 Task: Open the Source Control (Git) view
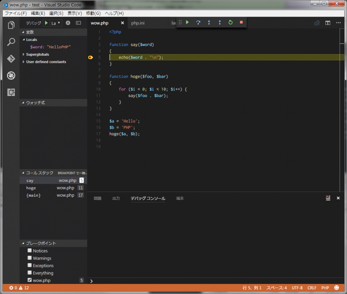tap(11, 59)
